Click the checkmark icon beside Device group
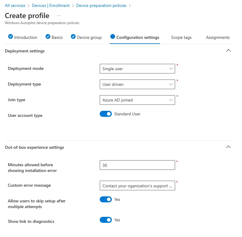 click(x=73, y=37)
